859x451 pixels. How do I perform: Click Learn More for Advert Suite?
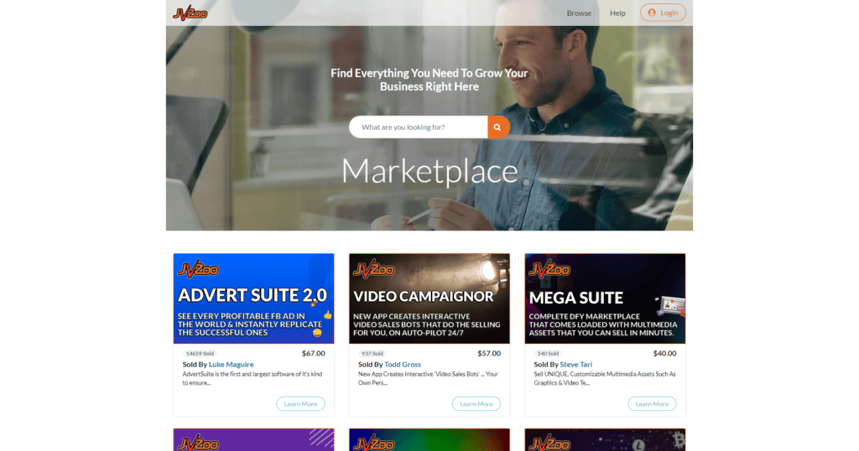pyautogui.click(x=300, y=404)
